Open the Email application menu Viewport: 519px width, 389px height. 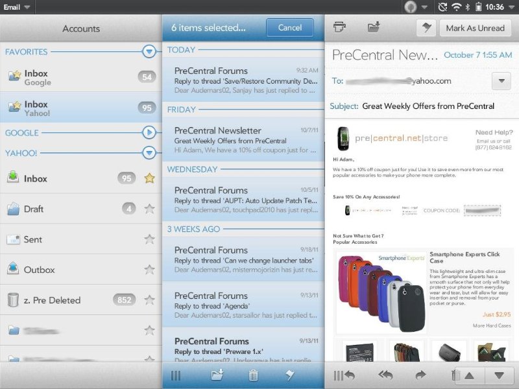coord(17,7)
